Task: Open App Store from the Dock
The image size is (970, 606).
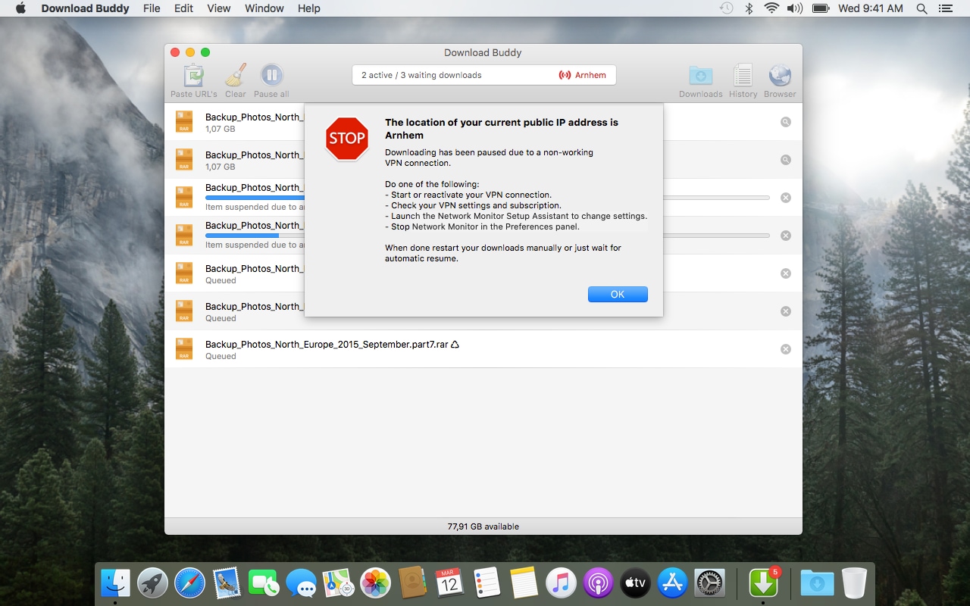Action: pyautogui.click(x=672, y=583)
